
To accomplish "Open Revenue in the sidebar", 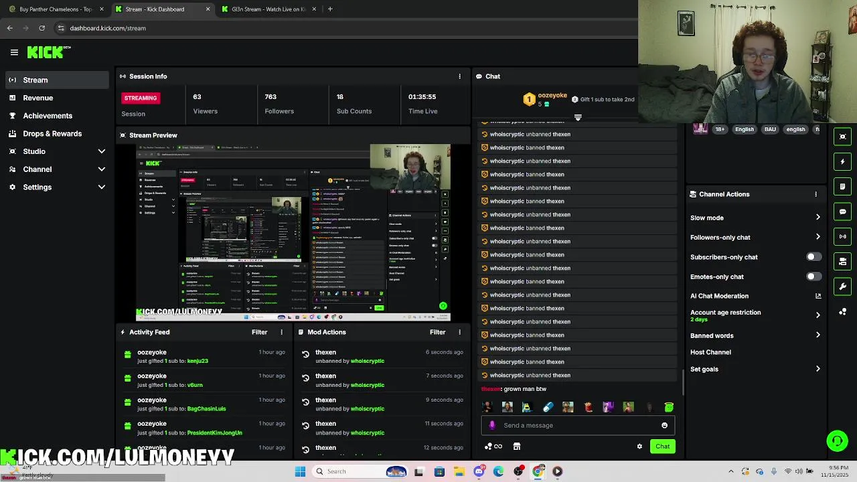I will [x=56, y=98].
